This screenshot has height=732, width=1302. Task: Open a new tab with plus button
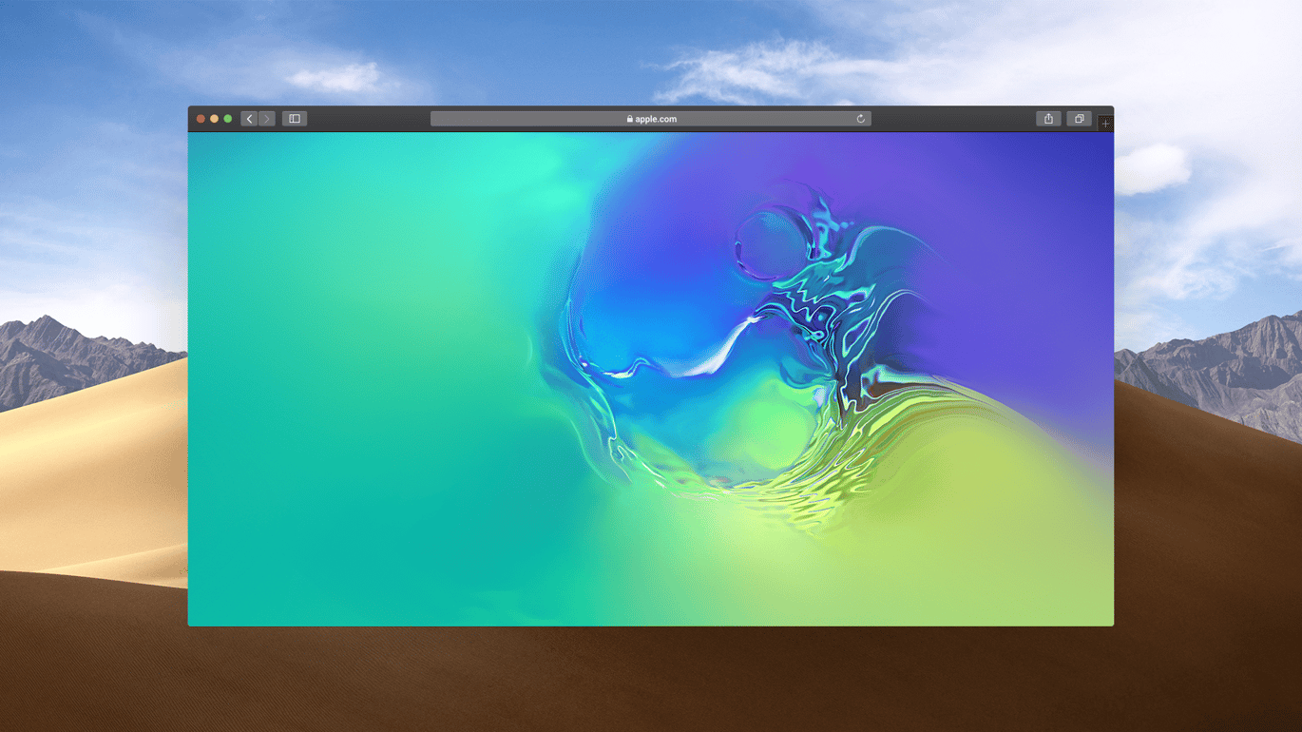[1105, 124]
